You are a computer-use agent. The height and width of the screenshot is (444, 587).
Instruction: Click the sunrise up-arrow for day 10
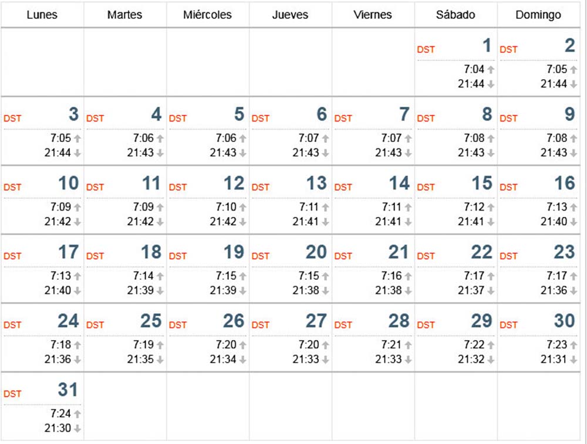pyautogui.click(x=77, y=207)
